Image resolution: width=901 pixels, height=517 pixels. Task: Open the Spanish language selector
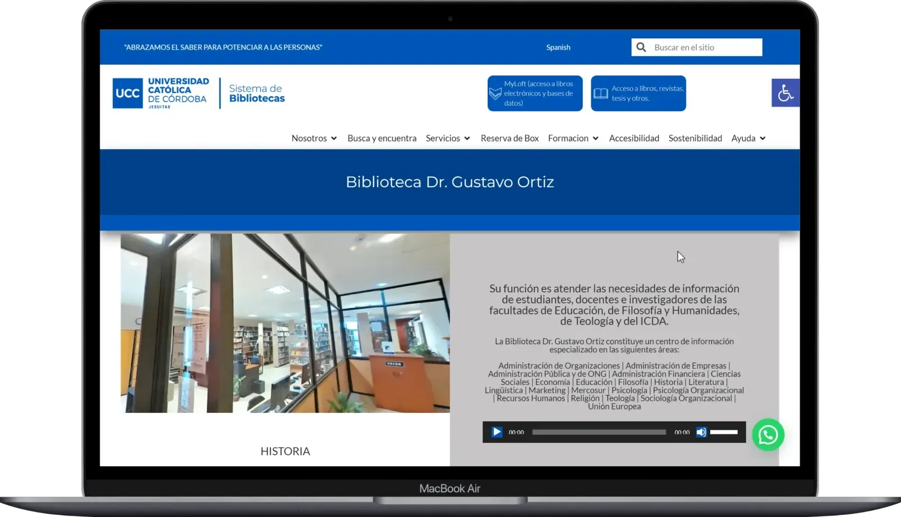[x=558, y=47]
